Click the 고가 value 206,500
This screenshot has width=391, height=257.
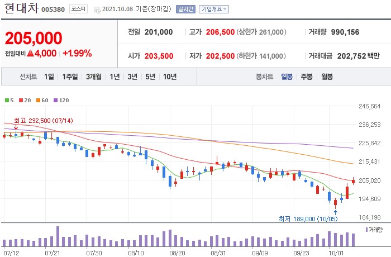(x=220, y=32)
